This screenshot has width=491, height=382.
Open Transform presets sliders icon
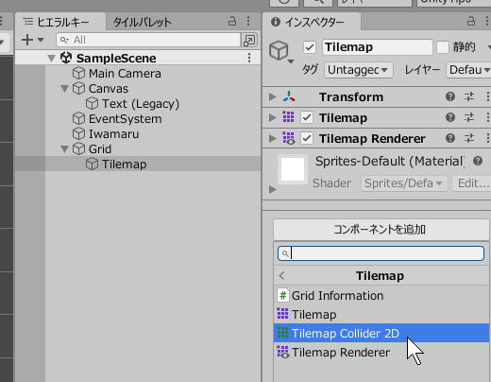(469, 96)
